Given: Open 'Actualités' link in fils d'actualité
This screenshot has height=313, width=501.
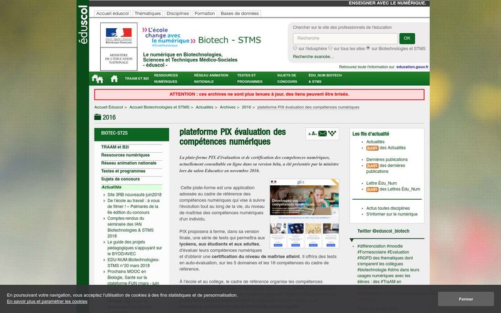Looking at the screenshot, I should pos(375,142).
